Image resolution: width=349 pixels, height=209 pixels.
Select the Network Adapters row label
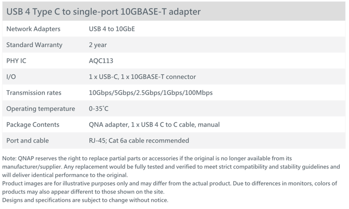pyautogui.click(x=33, y=29)
